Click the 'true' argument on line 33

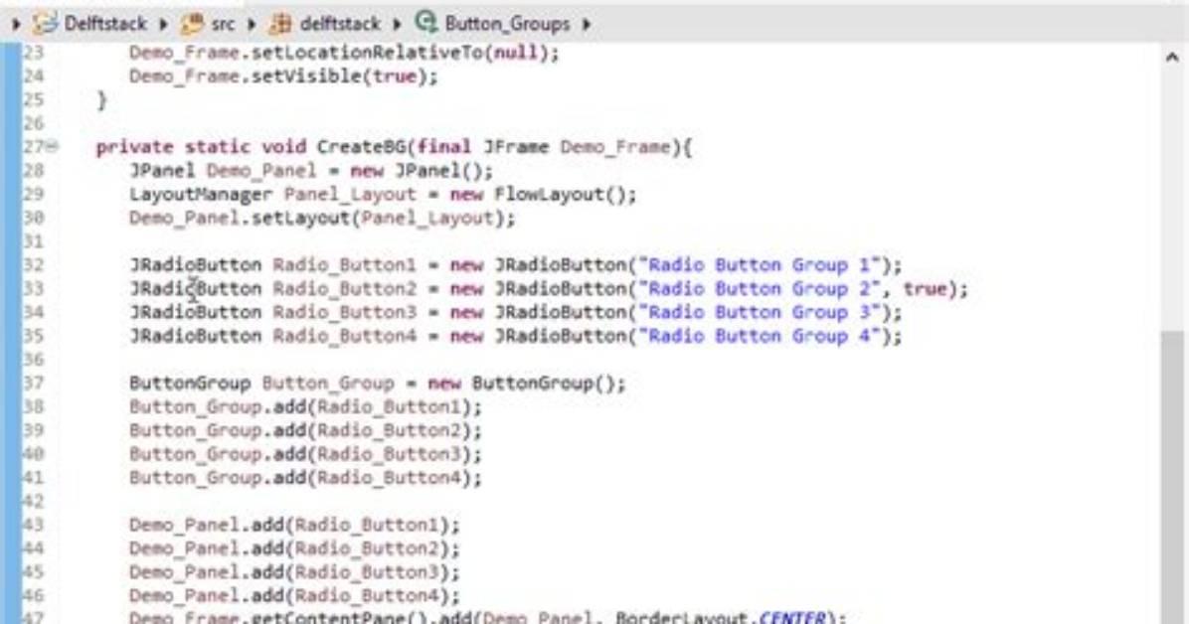tap(926, 289)
